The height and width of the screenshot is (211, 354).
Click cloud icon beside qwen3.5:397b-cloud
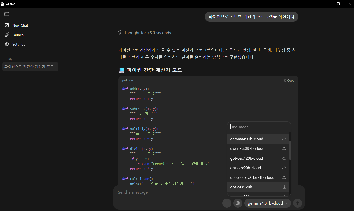pos(284,149)
